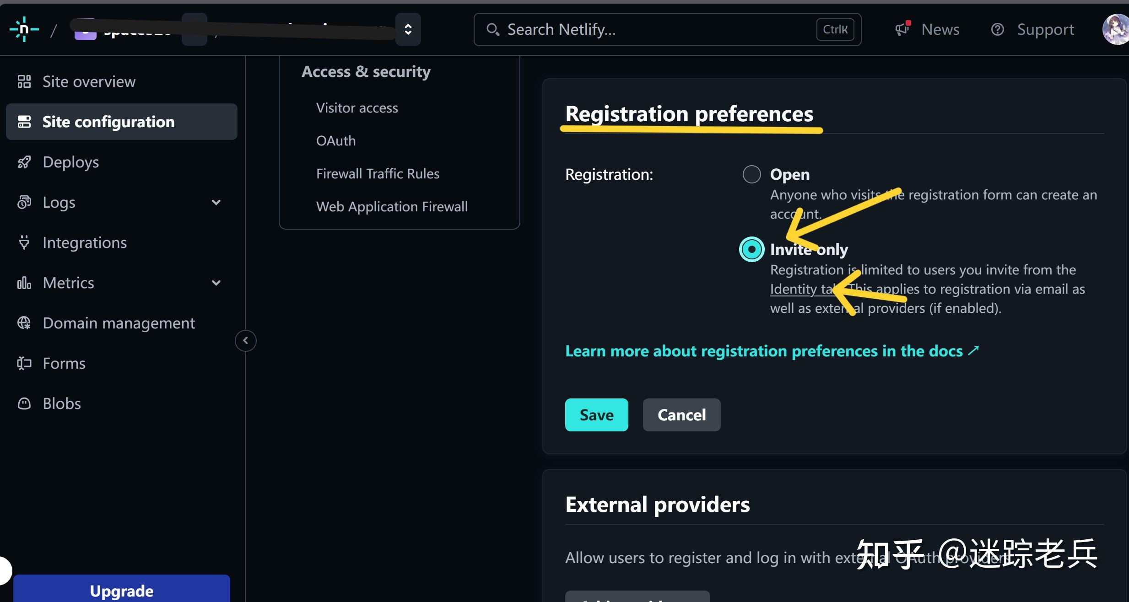Open the News megaphone icon
This screenshot has height=602, width=1129.
coord(902,29)
